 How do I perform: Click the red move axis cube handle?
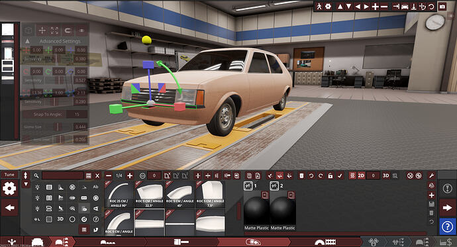(180, 107)
